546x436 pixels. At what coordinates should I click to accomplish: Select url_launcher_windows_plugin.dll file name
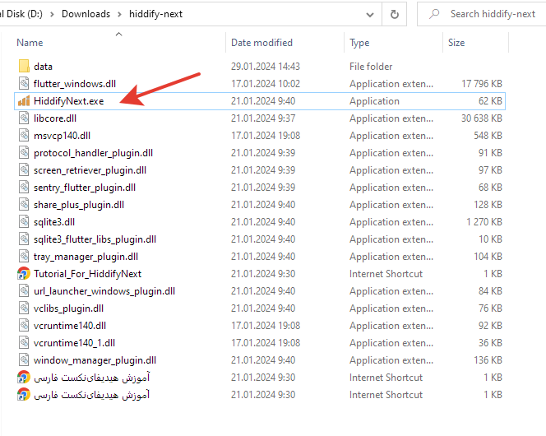tap(104, 291)
